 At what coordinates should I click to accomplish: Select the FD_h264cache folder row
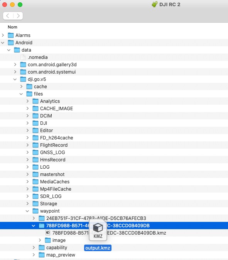coord(114,138)
